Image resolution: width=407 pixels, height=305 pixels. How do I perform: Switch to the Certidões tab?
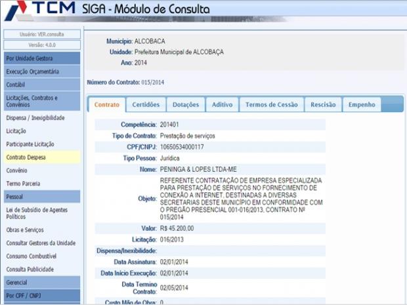(146, 105)
